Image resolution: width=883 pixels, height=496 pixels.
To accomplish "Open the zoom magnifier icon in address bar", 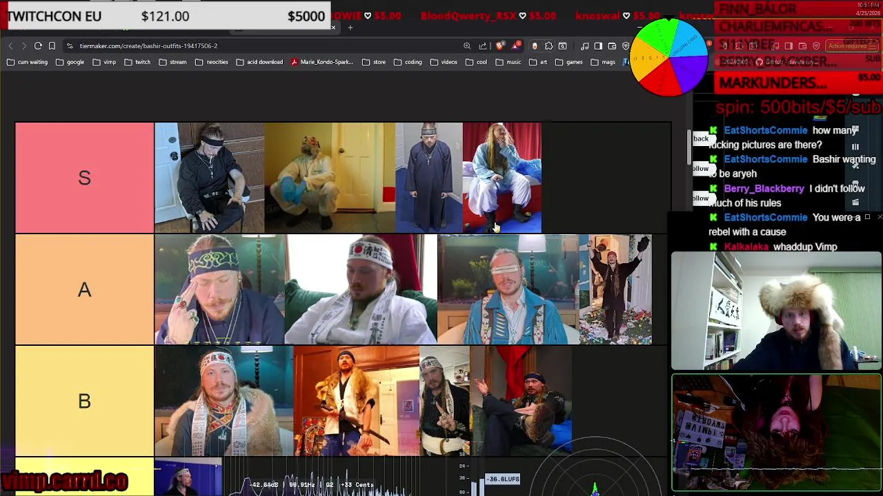I will (467, 46).
